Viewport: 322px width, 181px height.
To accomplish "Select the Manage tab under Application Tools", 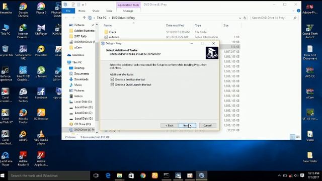I will [x=128, y=11].
